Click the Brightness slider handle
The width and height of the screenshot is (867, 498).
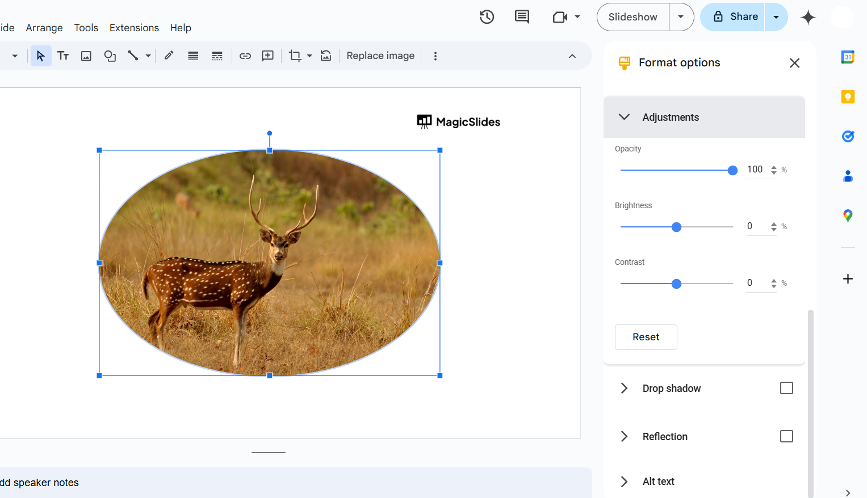click(676, 227)
